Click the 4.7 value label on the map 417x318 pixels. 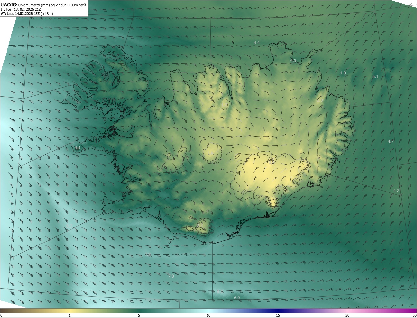pos(391,142)
